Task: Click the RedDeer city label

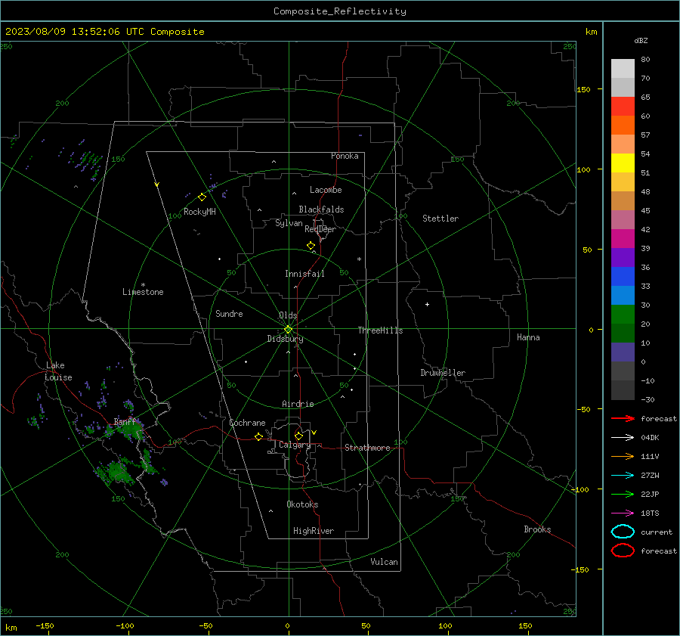Action: pos(320,229)
